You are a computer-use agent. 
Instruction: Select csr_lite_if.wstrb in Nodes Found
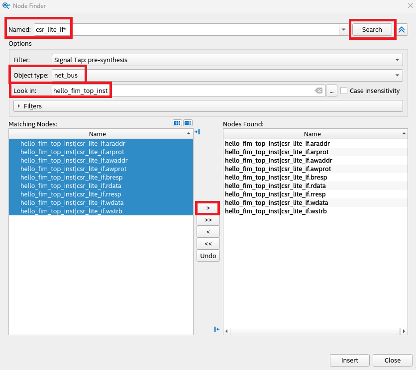click(x=315, y=211)
